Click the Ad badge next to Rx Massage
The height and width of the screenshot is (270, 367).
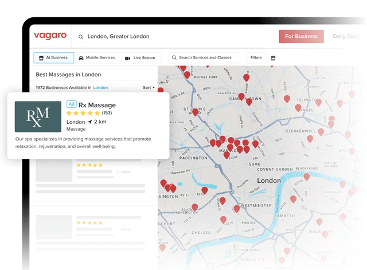pyautogui.click(x=71, y=104)
